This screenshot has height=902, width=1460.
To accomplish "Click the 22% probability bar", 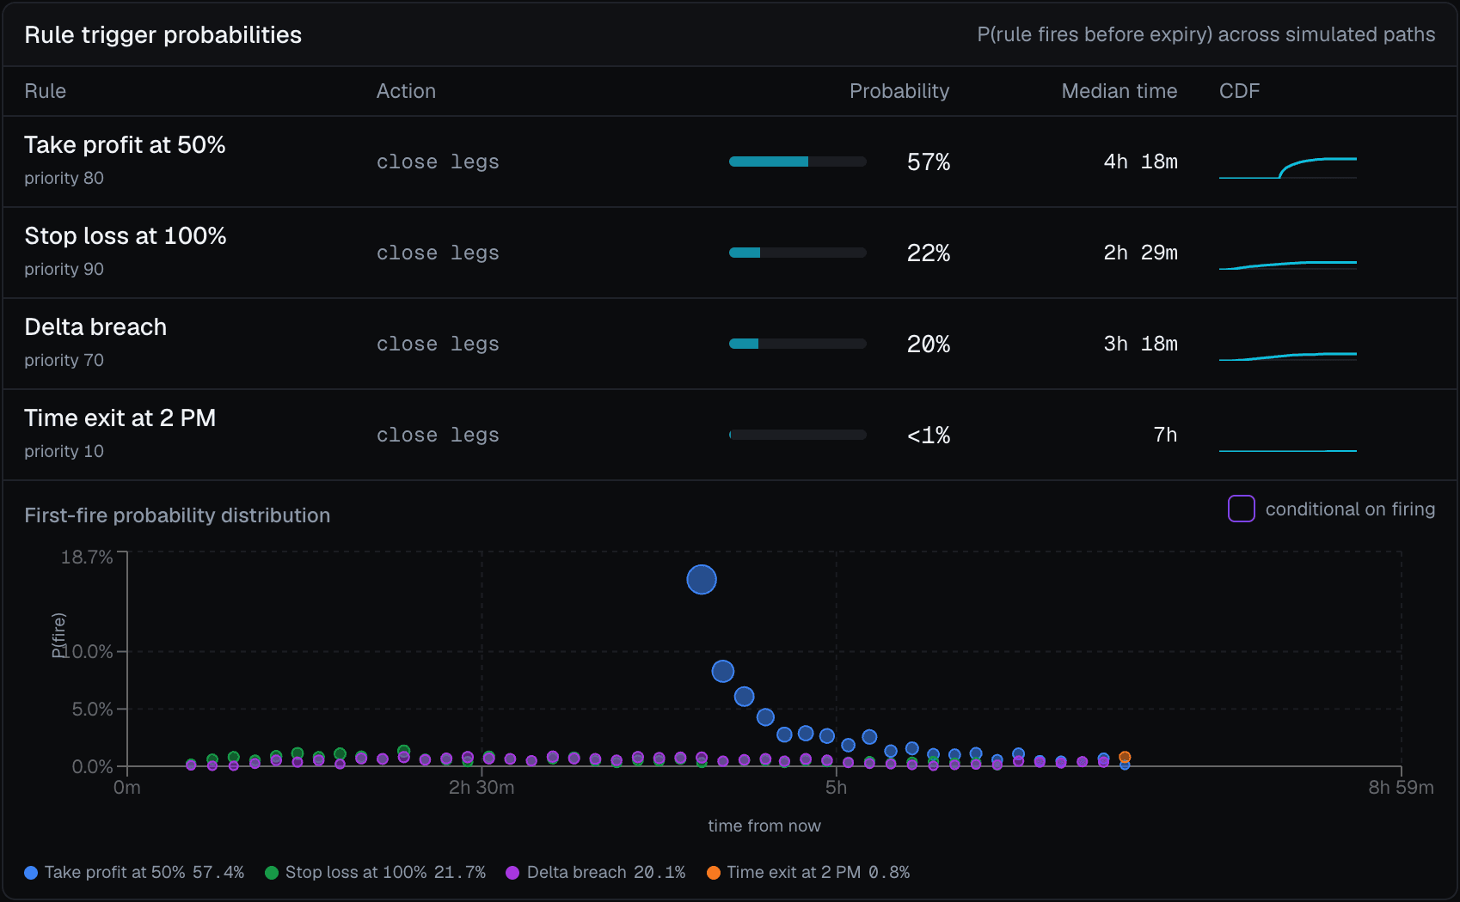I will tap(797, 253).
